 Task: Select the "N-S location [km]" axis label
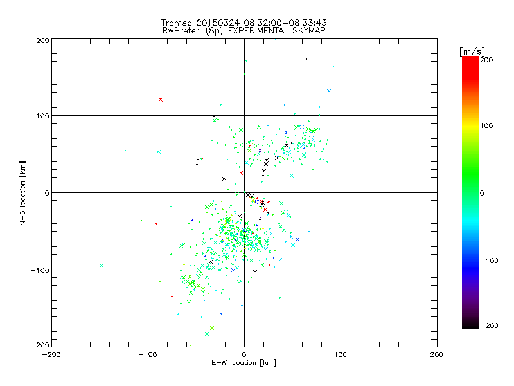click(22, 193)
